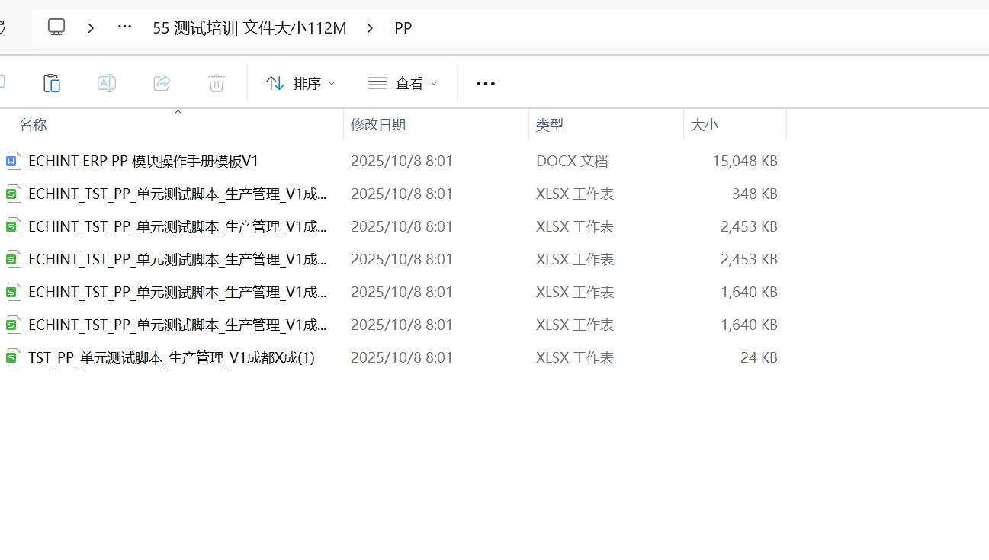The height and width of the screenshot is (560, 989).
Task: Go to the 55 测试培训 文件大小112M breadcrumb folder
Action: pos(249,28)
